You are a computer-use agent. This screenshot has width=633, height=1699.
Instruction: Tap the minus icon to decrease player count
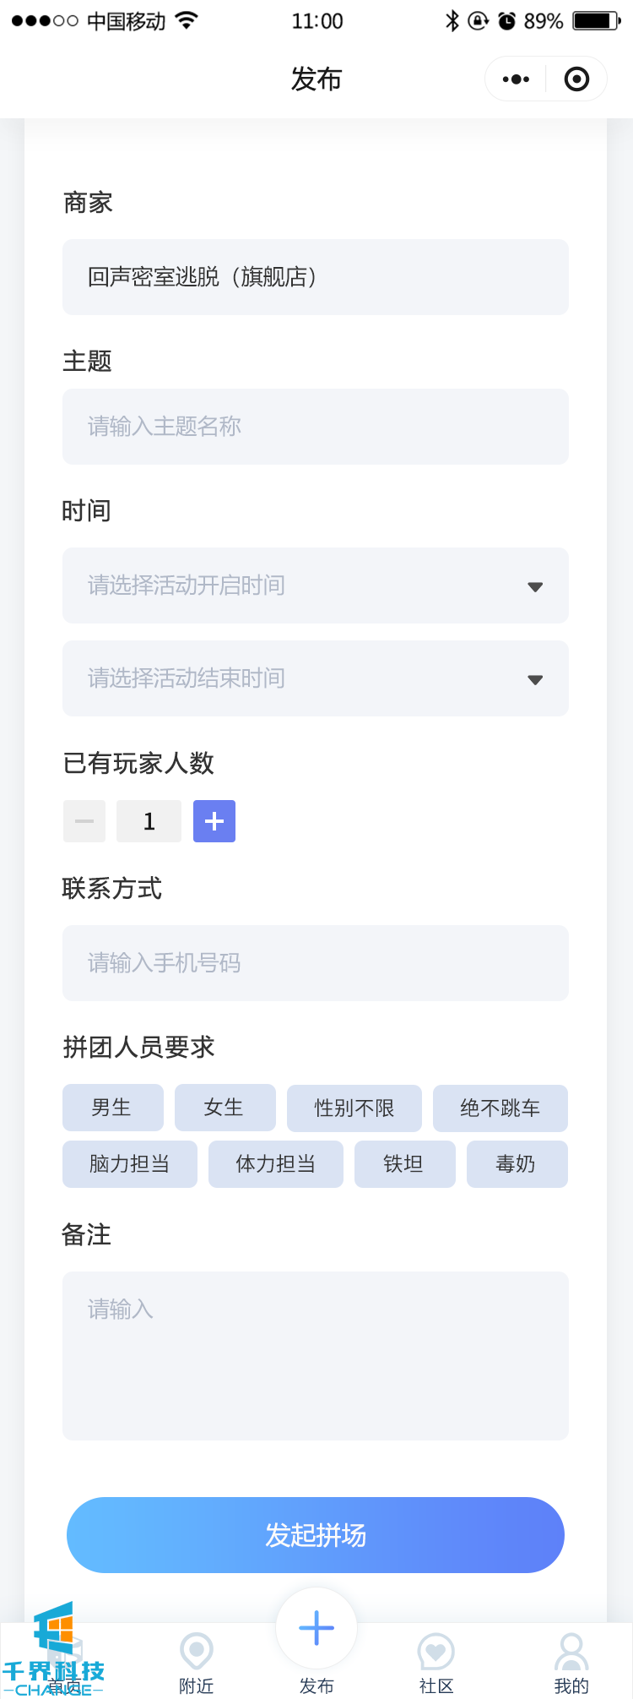[x=84, y=821]
